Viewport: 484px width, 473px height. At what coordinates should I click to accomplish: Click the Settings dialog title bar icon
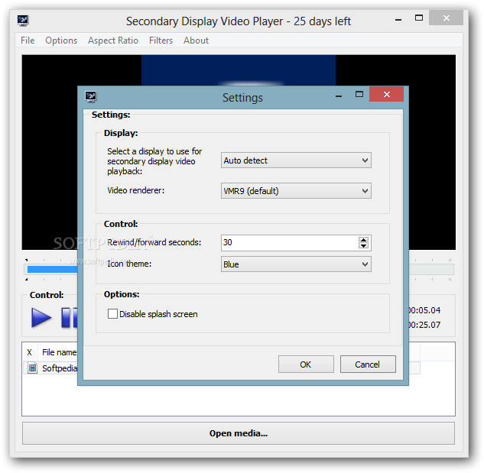pyautogui.click(x=91, y=97)
